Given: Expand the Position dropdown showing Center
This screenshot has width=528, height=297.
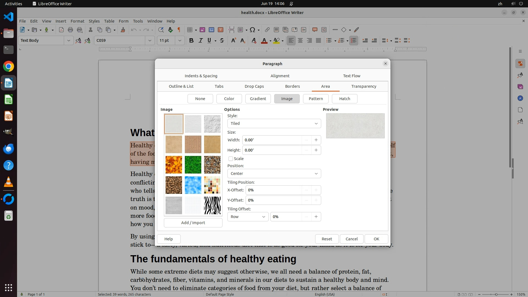Looking at the screenshot, I should (274, 174).
